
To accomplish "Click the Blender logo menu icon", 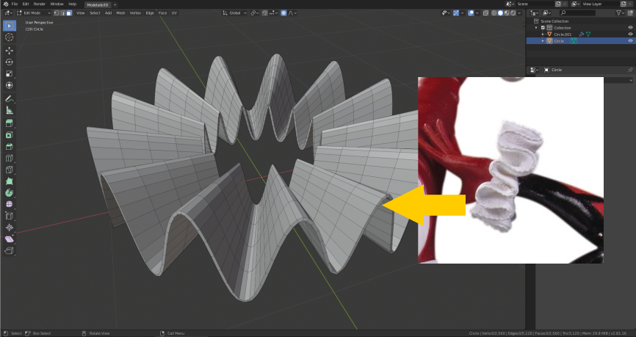I will (x=5, y=4).
